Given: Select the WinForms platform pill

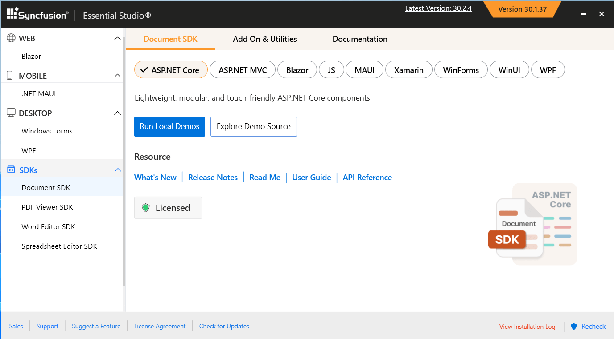Looking at the screenshot, I should 461,69.
